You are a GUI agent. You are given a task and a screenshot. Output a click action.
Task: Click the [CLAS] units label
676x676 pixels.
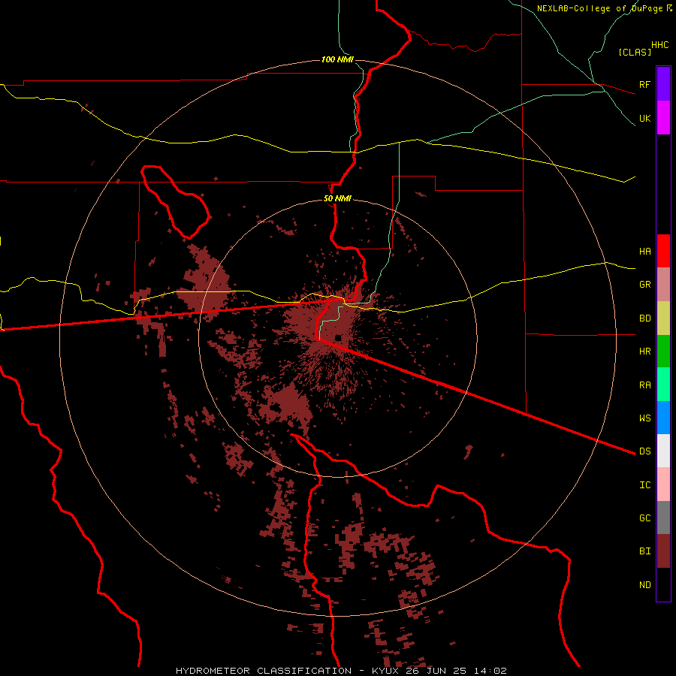tap(635, 52)
